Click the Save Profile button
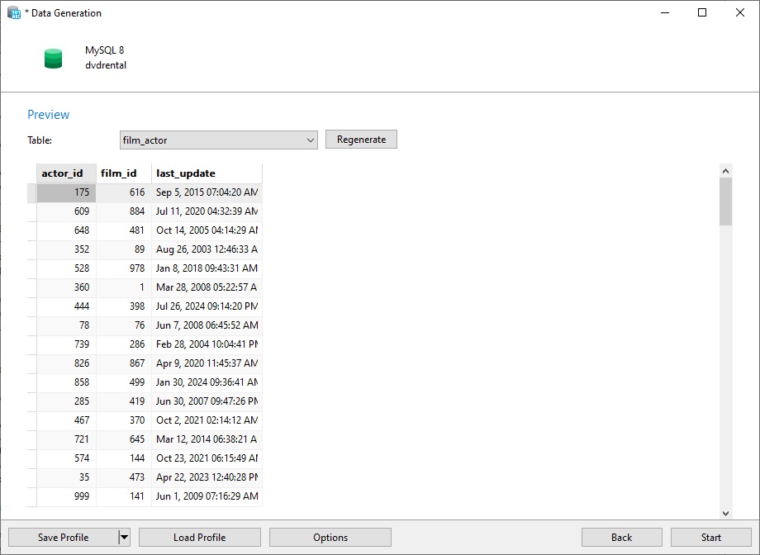 click(64, 537)
